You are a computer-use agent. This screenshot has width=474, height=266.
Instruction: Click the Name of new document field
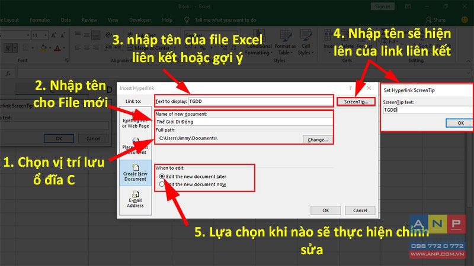pos(244,122)
